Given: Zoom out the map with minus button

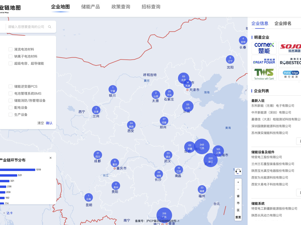Looking at the screenshot, I should 238,189.
